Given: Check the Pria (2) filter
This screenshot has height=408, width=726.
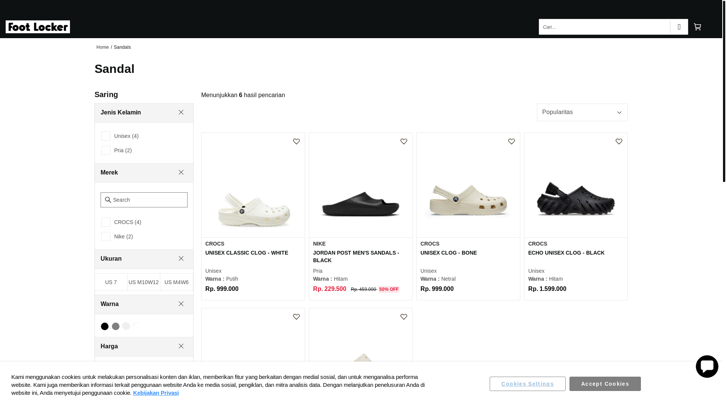Looking at the screenshot, I should [106, 150].
